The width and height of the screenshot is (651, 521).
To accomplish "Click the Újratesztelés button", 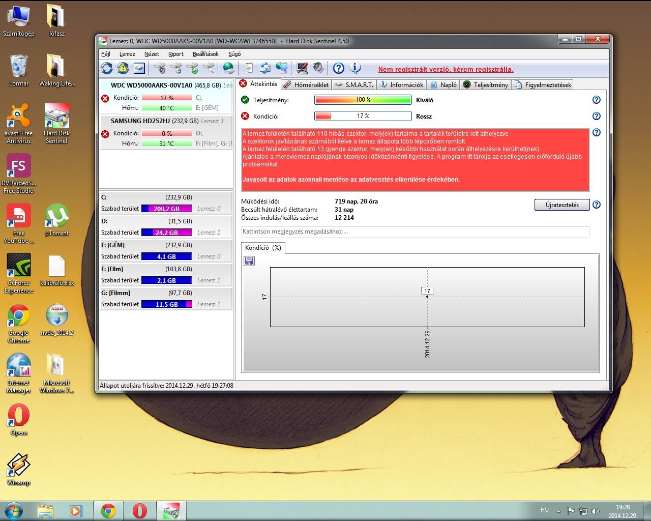I will [562, 205].
